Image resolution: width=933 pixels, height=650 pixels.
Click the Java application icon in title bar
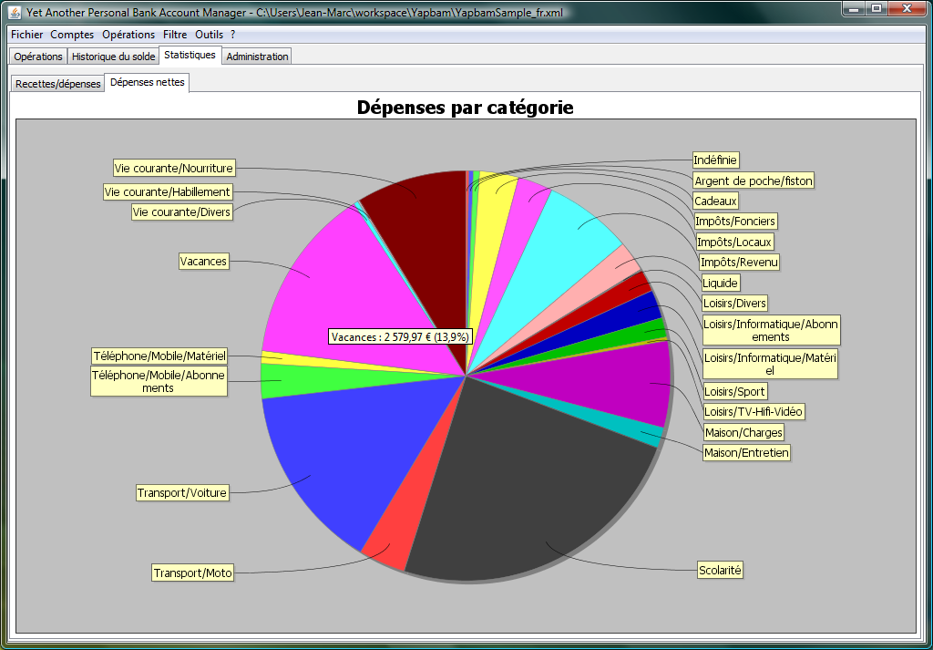pyautogui.click(x=15, y=12)
